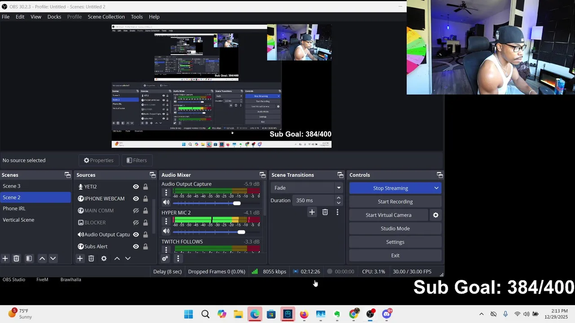
Task: Click the Exit button
Action: (x=395, y=255)
